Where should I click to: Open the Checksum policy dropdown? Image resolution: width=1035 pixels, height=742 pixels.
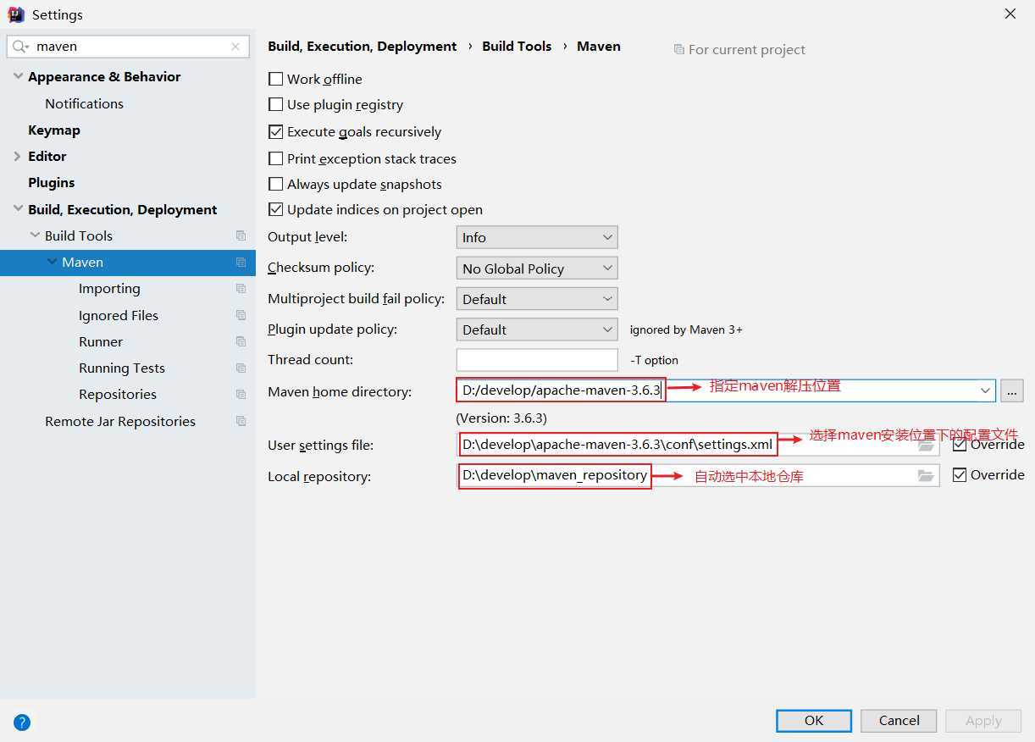pos(537,269)
